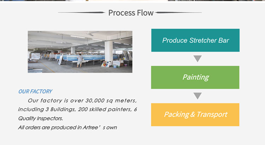
Task: Click the text '30,000 sq meters'
Action: point(111,101)
